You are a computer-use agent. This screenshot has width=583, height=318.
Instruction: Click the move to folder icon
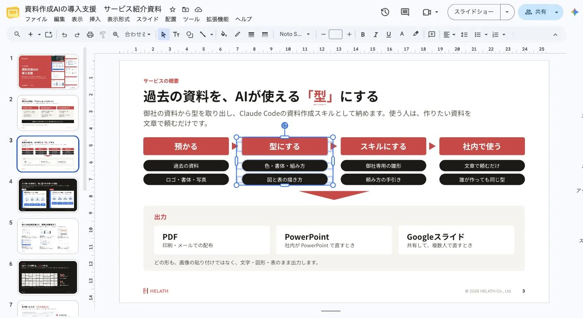click(x=186, y=9)
